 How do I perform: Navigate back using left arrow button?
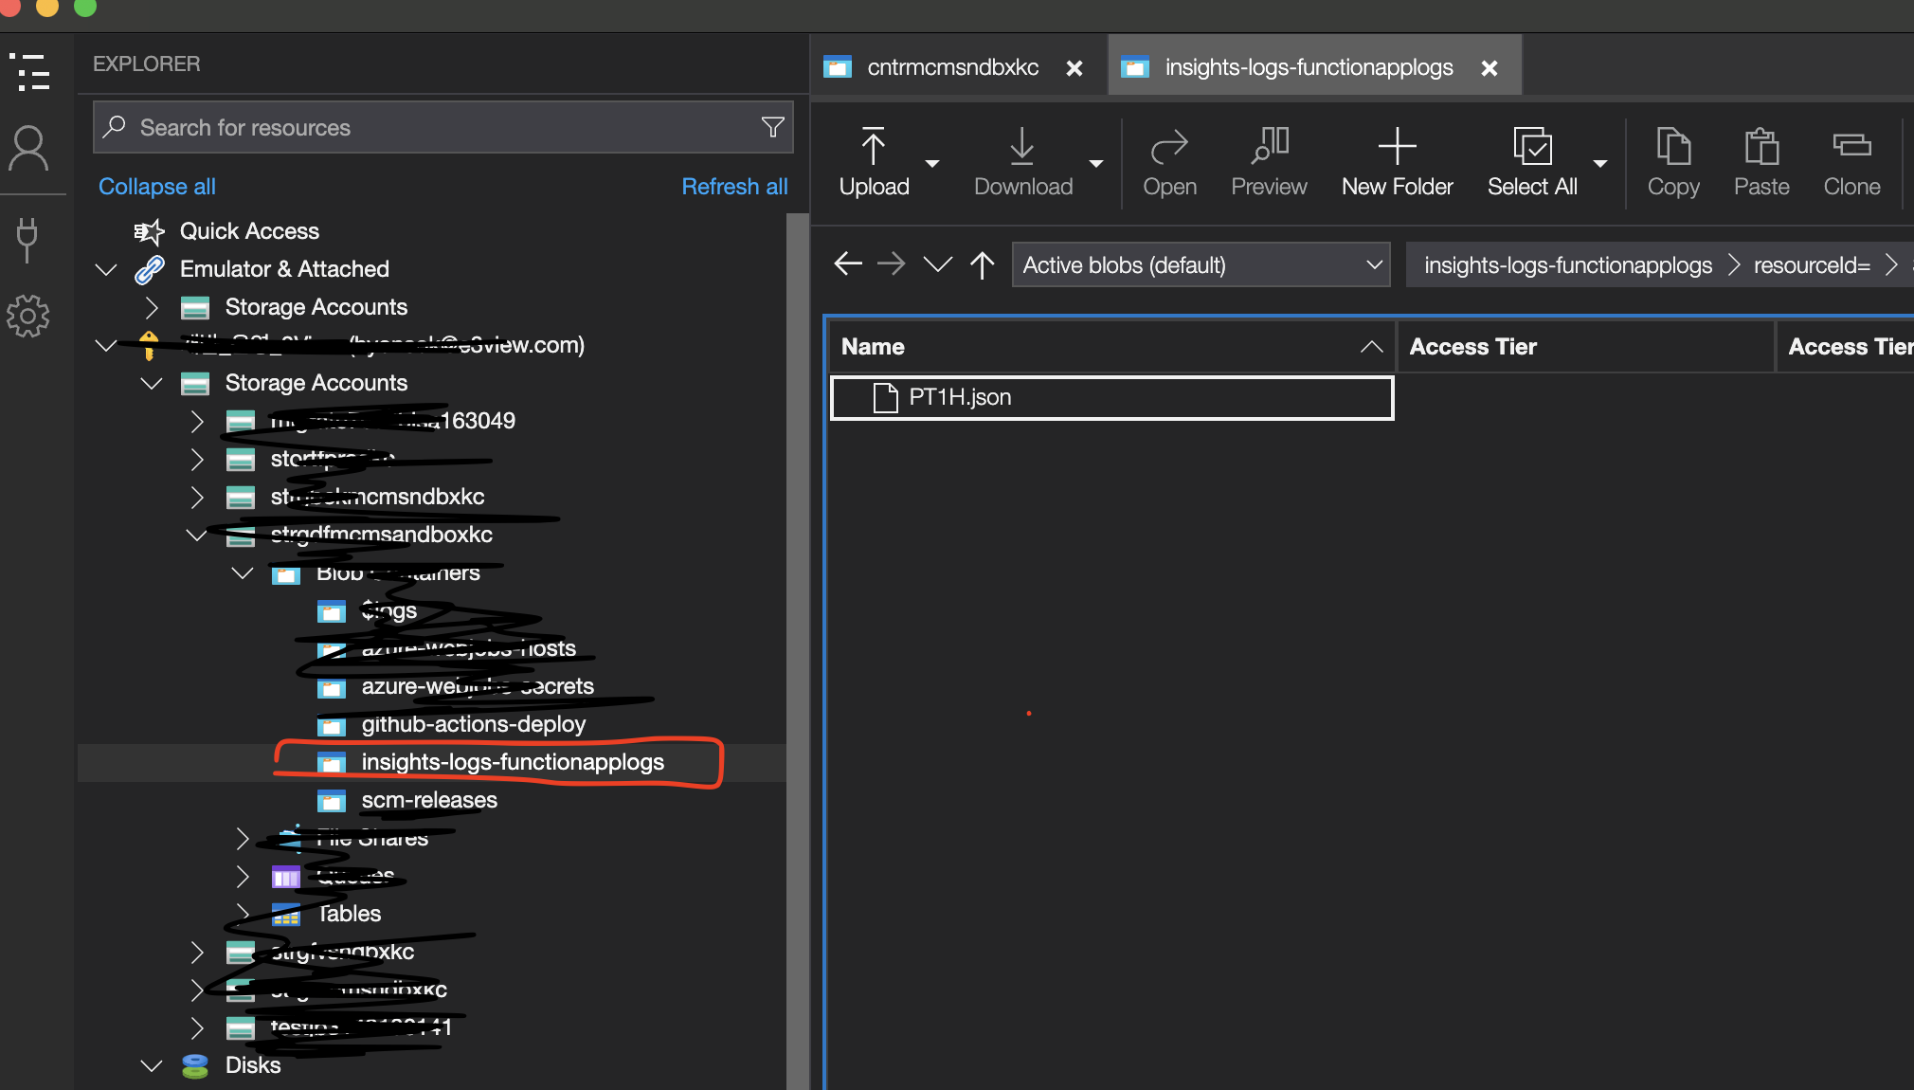point(846,264)
